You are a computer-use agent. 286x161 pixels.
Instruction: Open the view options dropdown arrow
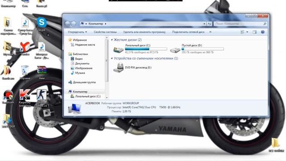pyautogui.click(x=247, y=32)
